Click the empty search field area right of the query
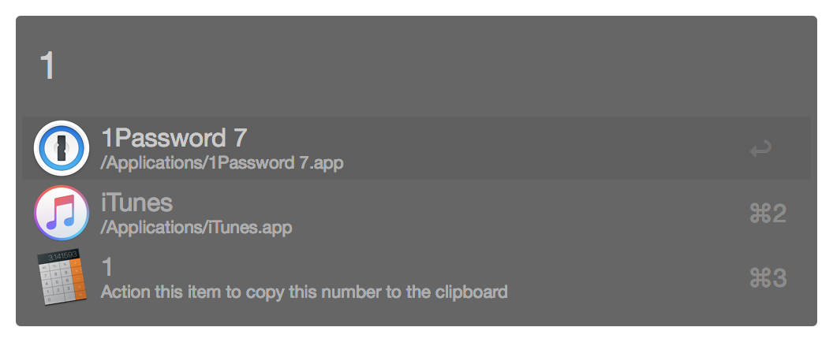The height and width of the screenshot is (342, 833). tap(426, 66)
